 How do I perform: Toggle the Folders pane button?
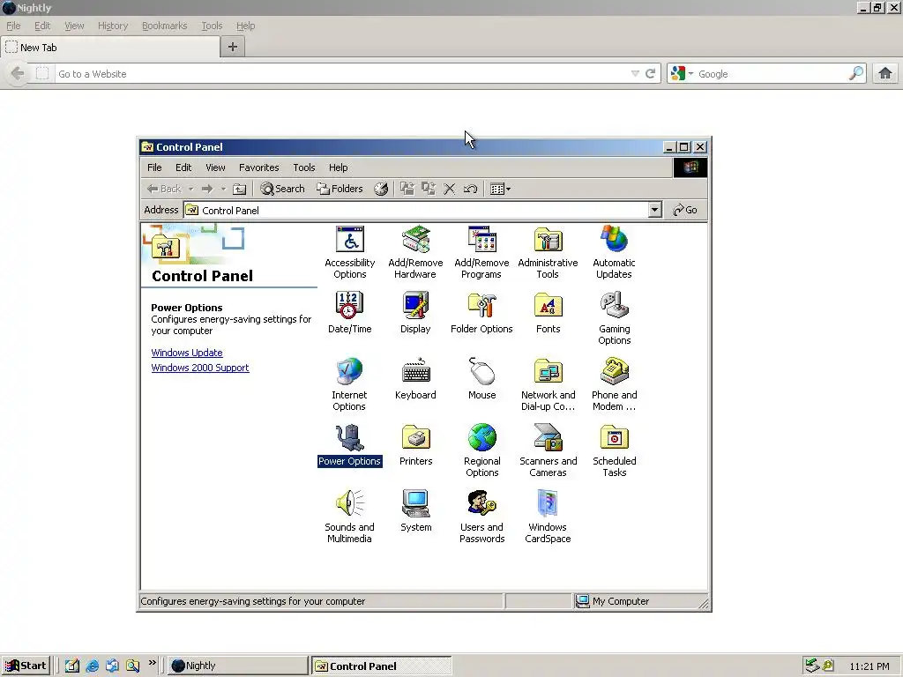[340, 189]
